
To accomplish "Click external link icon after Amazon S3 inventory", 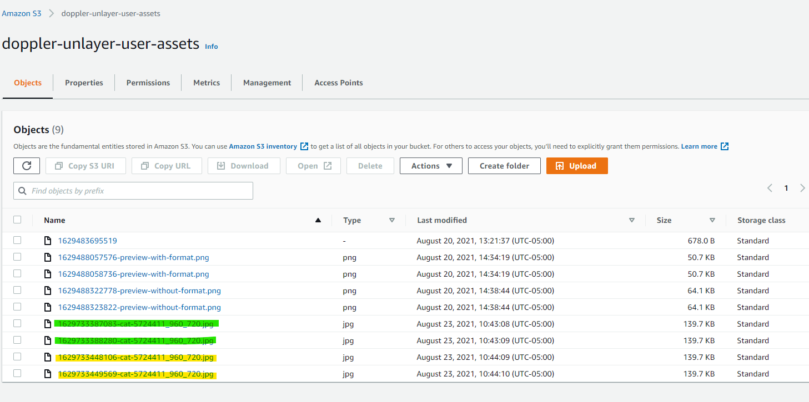I will 304,146.
